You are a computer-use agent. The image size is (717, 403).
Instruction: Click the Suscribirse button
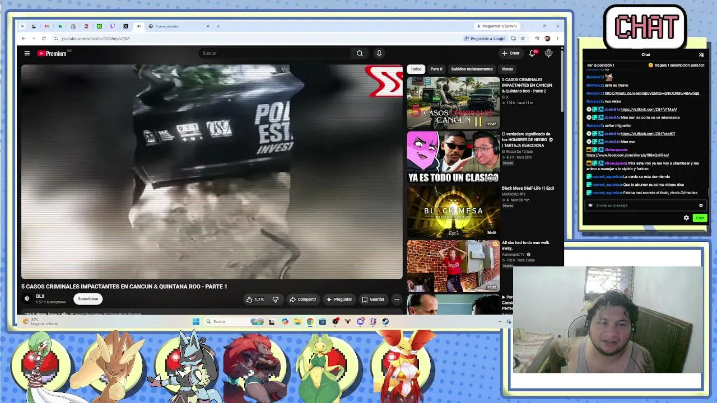(x=88, y=299)
